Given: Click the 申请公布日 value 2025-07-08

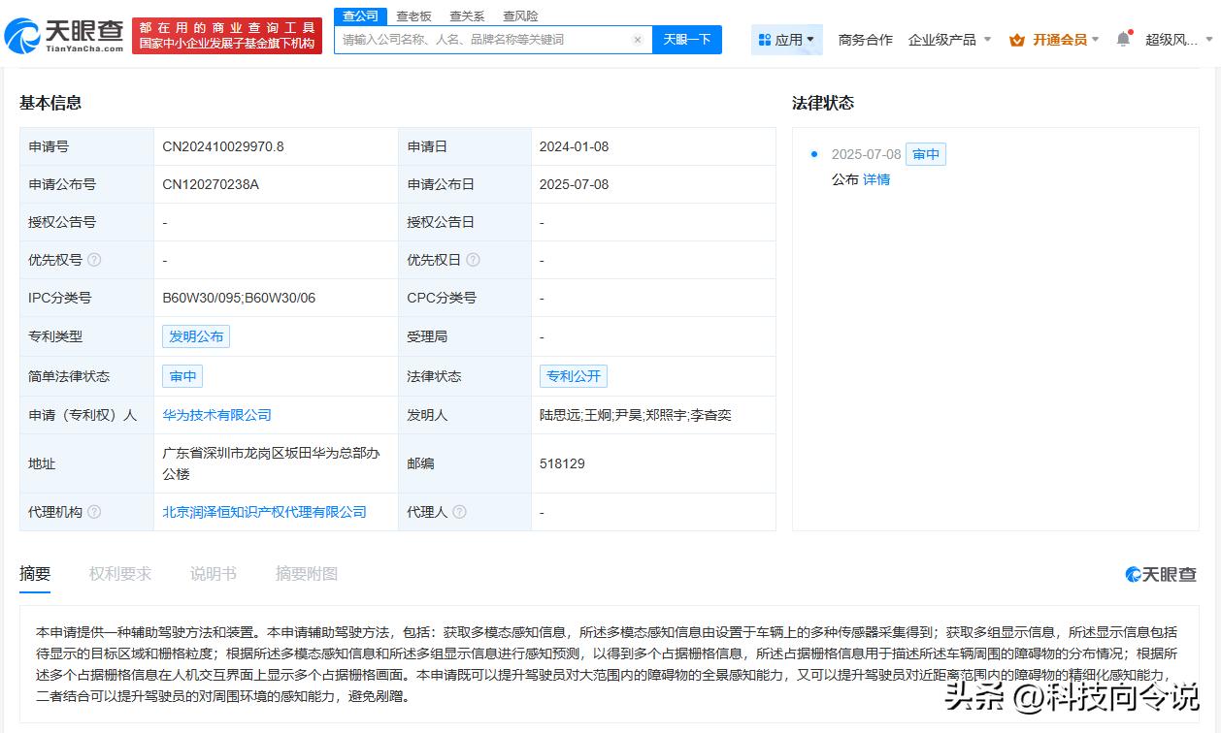Looking at the screenshot, I should (574, 184).
